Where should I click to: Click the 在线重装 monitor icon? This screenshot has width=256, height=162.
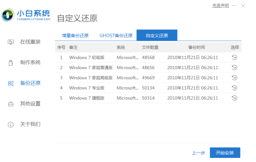pos(11,42)
